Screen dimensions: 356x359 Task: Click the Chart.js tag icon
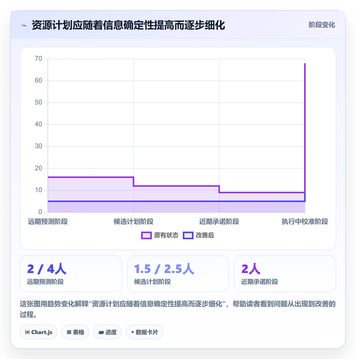(x=27, y=332)
